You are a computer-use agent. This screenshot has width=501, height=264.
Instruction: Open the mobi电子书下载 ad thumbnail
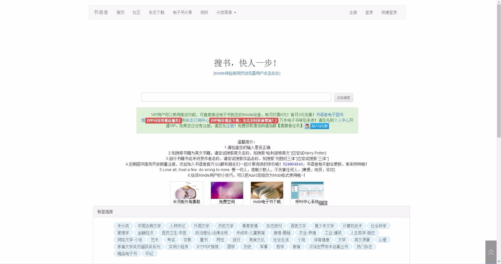point(267,193)
